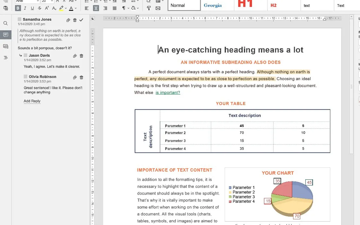Click heading 'An eye-catching heading means a lot'
The height and width of the screenshot is (225, 360).
click(231, 50)
